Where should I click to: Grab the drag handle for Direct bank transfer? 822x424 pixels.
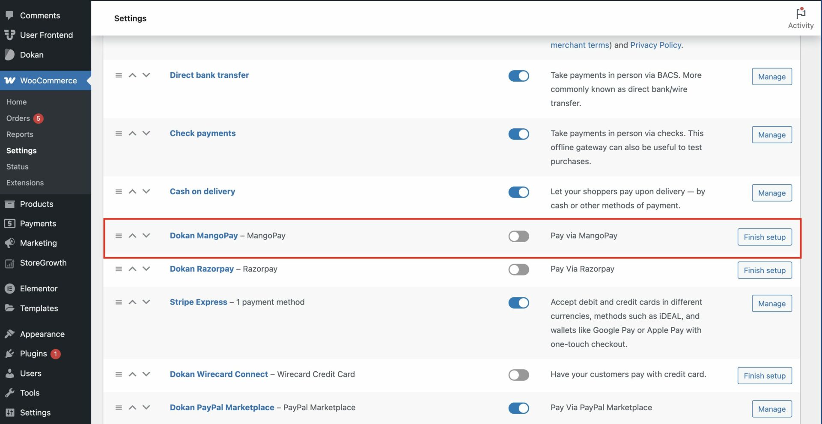point(119,75)
